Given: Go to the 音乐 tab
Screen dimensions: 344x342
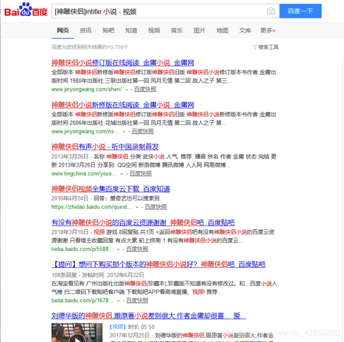Looking at the screenshot, I should tap(177, 30).
